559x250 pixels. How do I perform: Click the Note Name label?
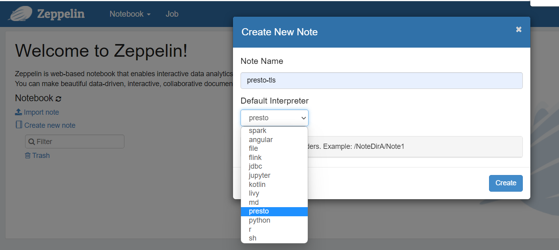pos(262,61)
